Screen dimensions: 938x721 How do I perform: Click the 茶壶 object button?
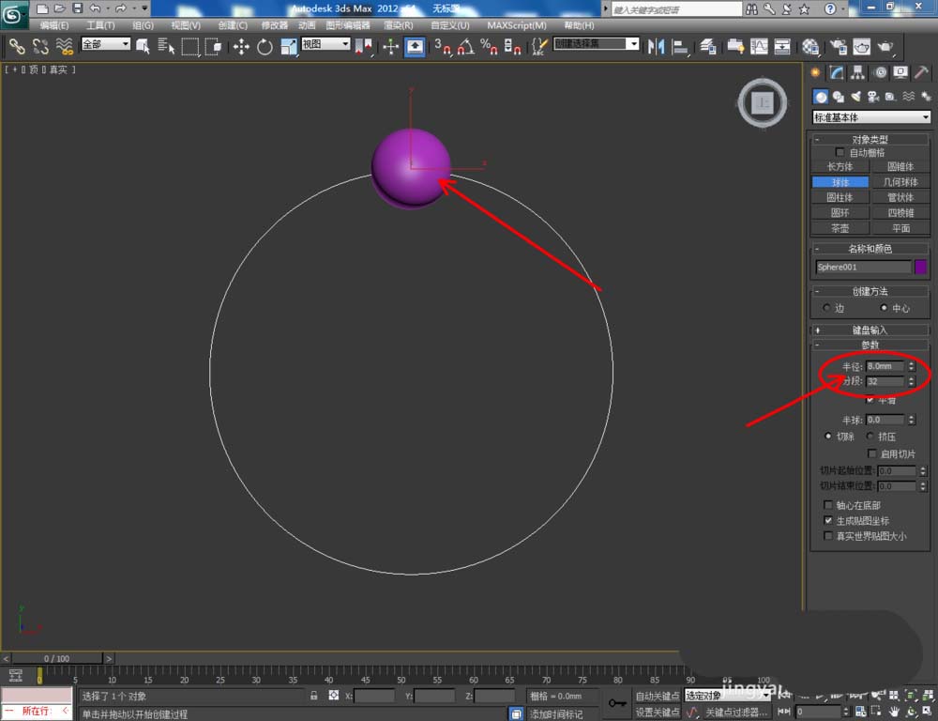tap(840, 228)
